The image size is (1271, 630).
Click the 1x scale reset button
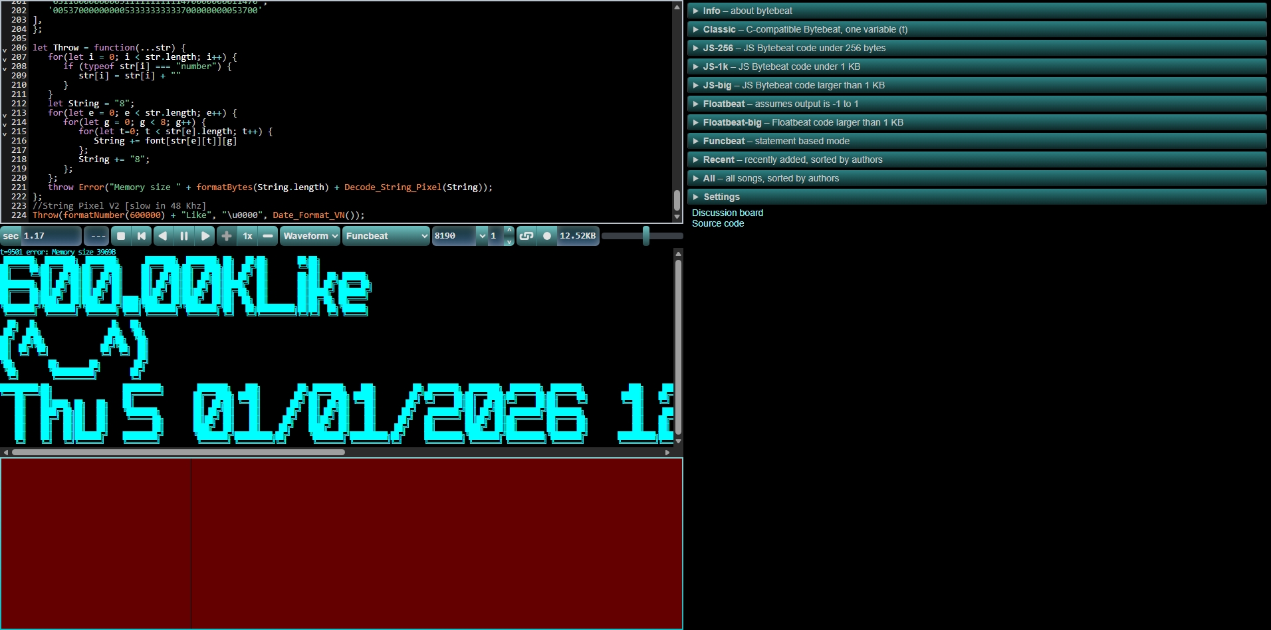pos(248,236)
